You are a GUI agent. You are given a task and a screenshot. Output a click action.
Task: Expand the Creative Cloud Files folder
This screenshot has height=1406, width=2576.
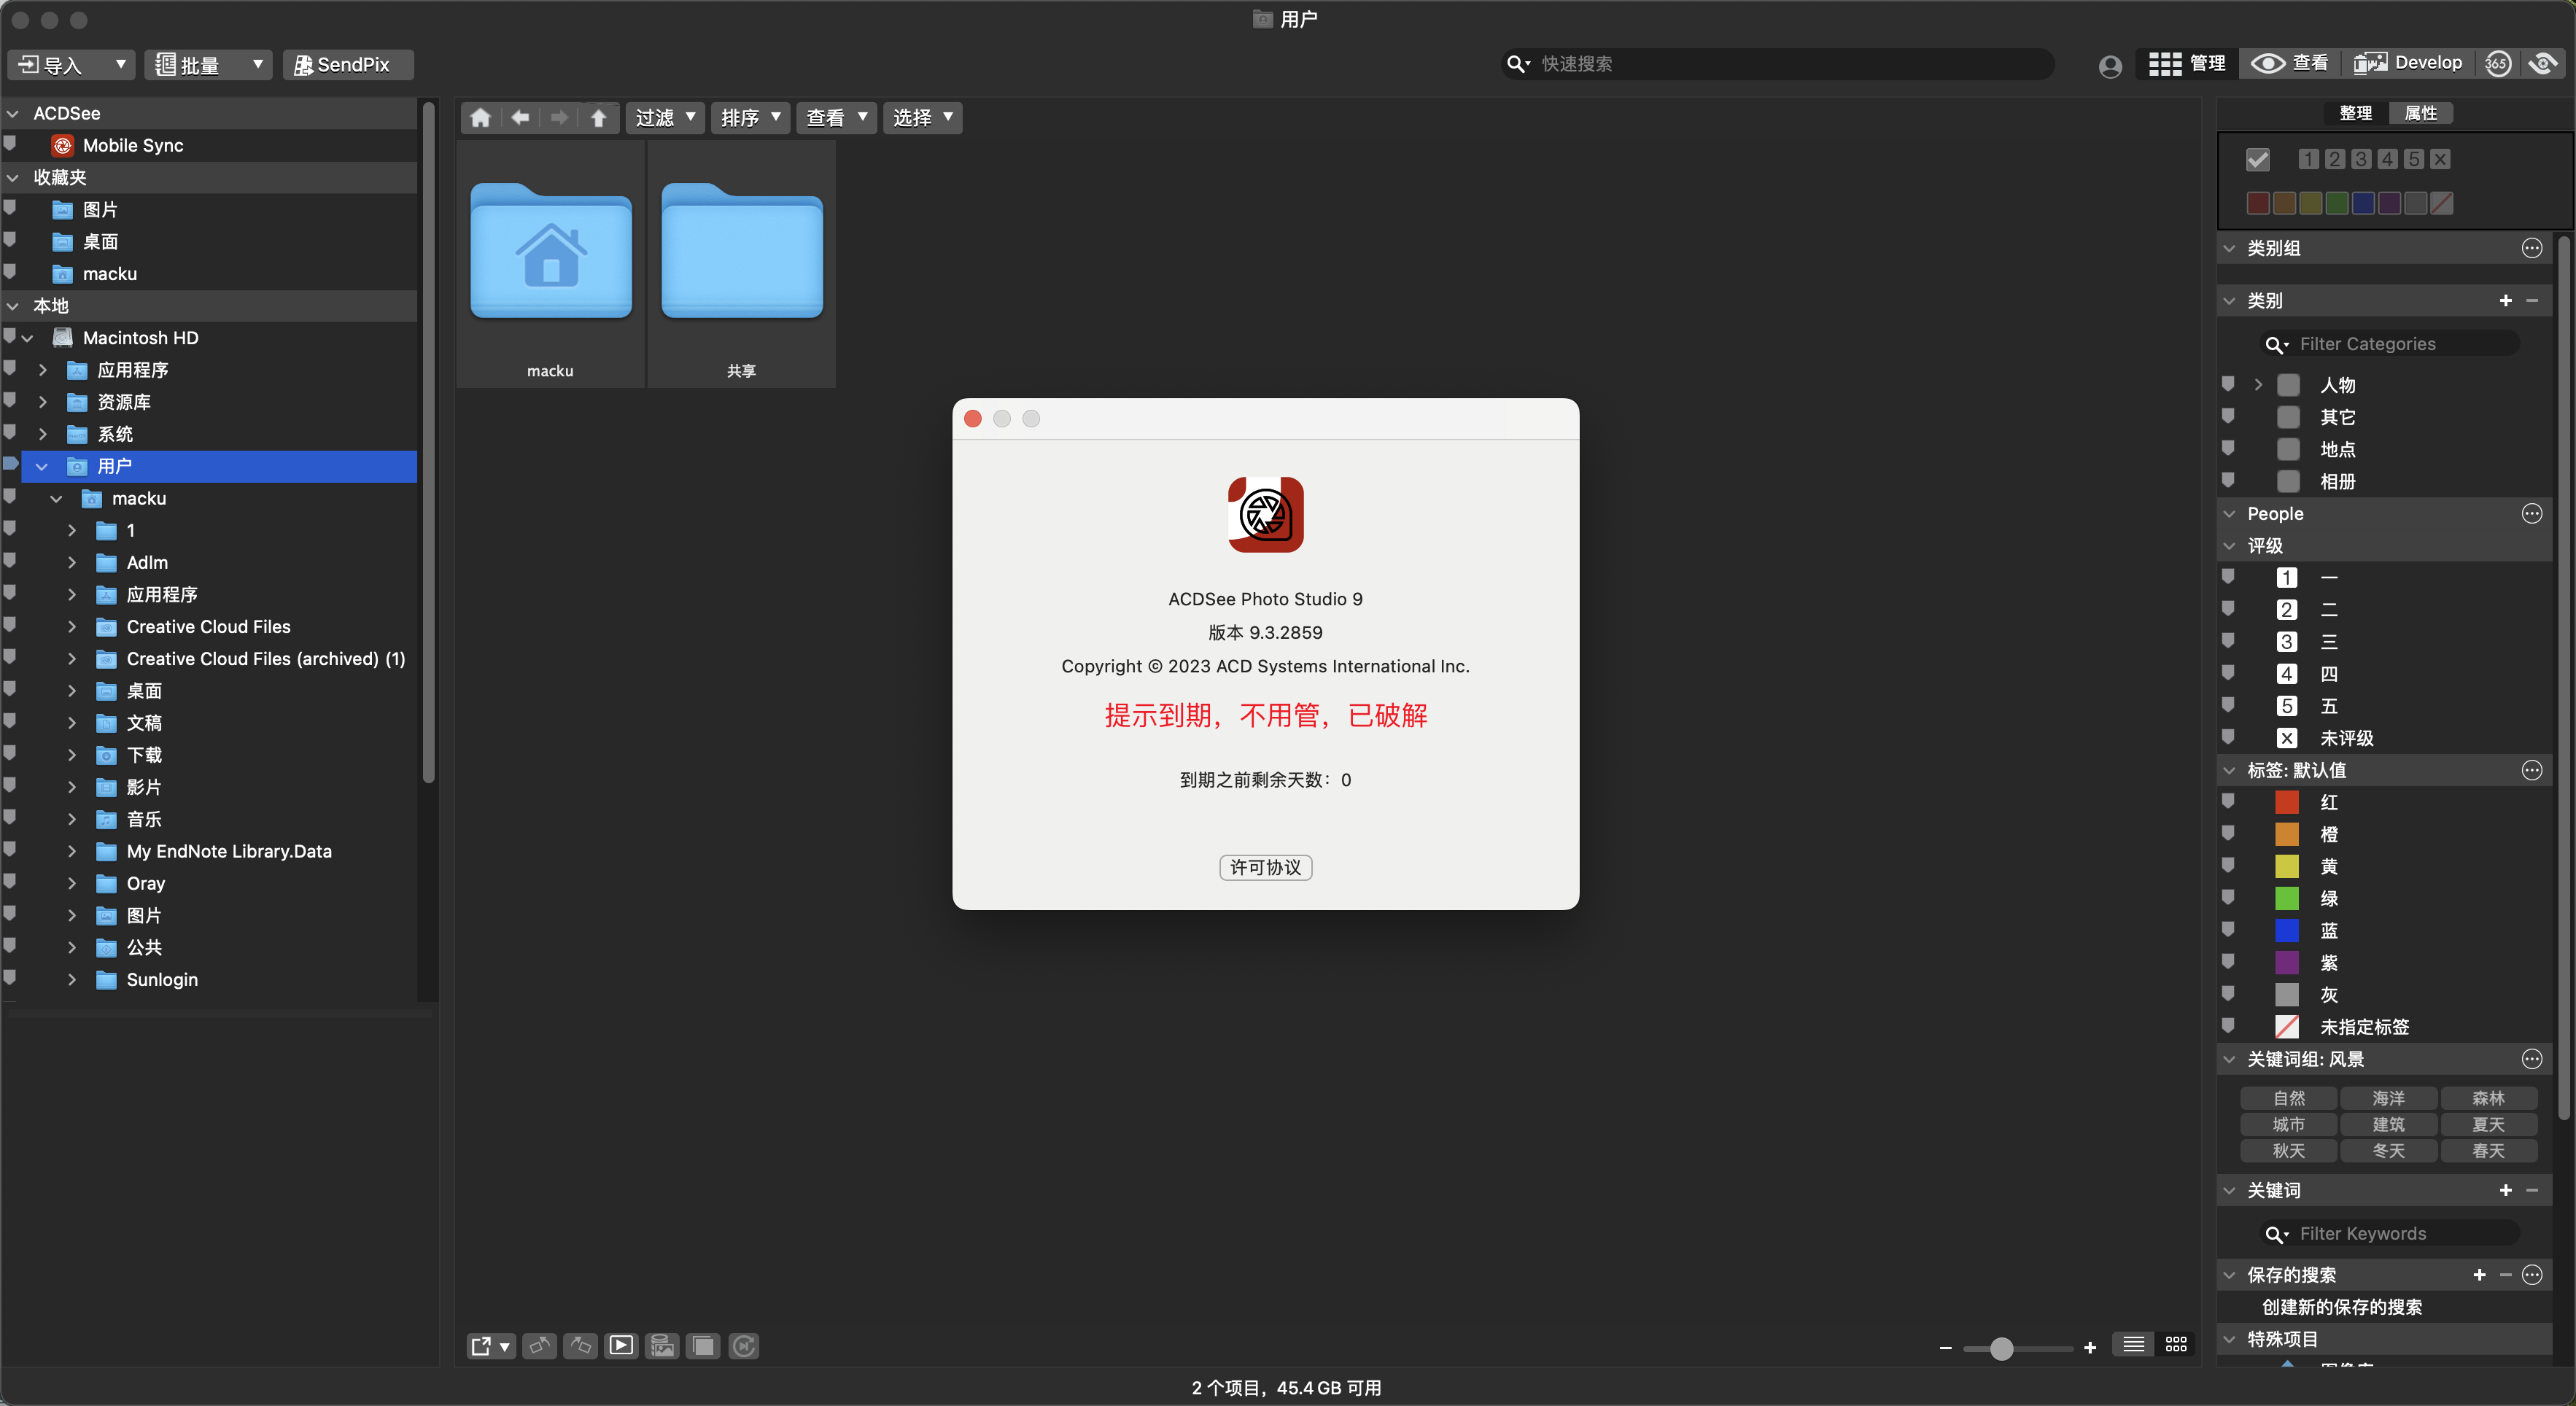pyautogui.click(x=72, y=627)
